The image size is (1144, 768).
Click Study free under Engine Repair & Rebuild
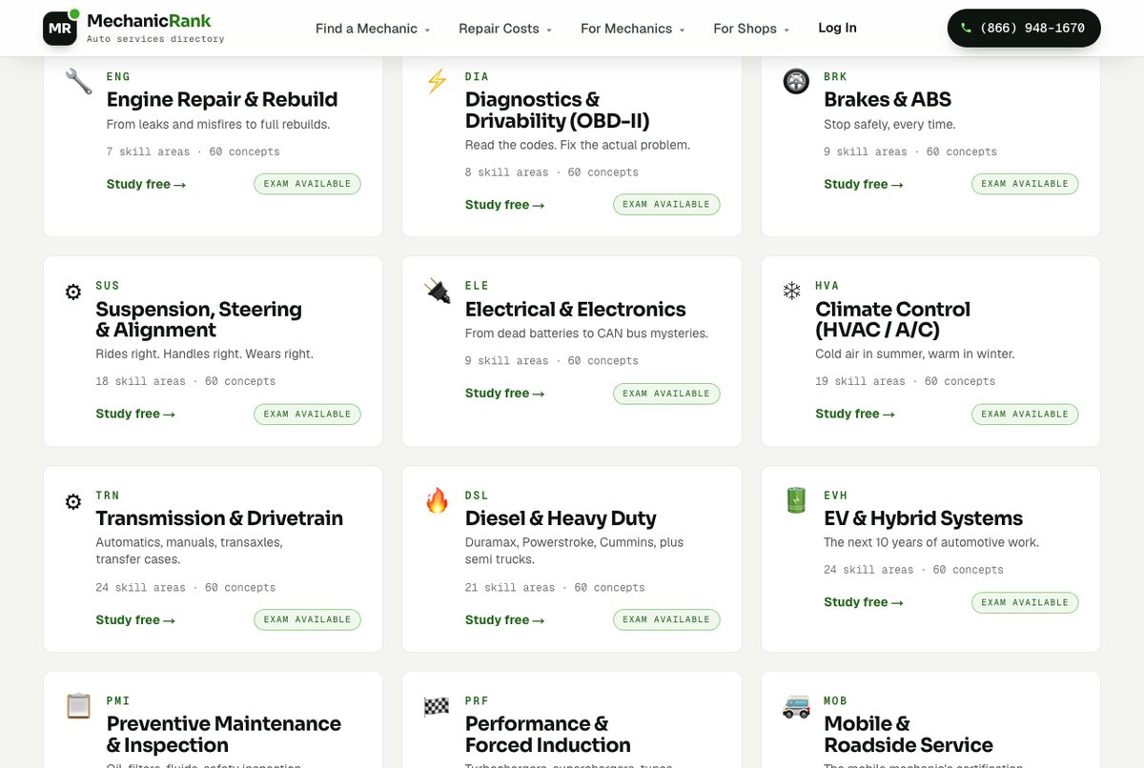(x=146, y=184)
